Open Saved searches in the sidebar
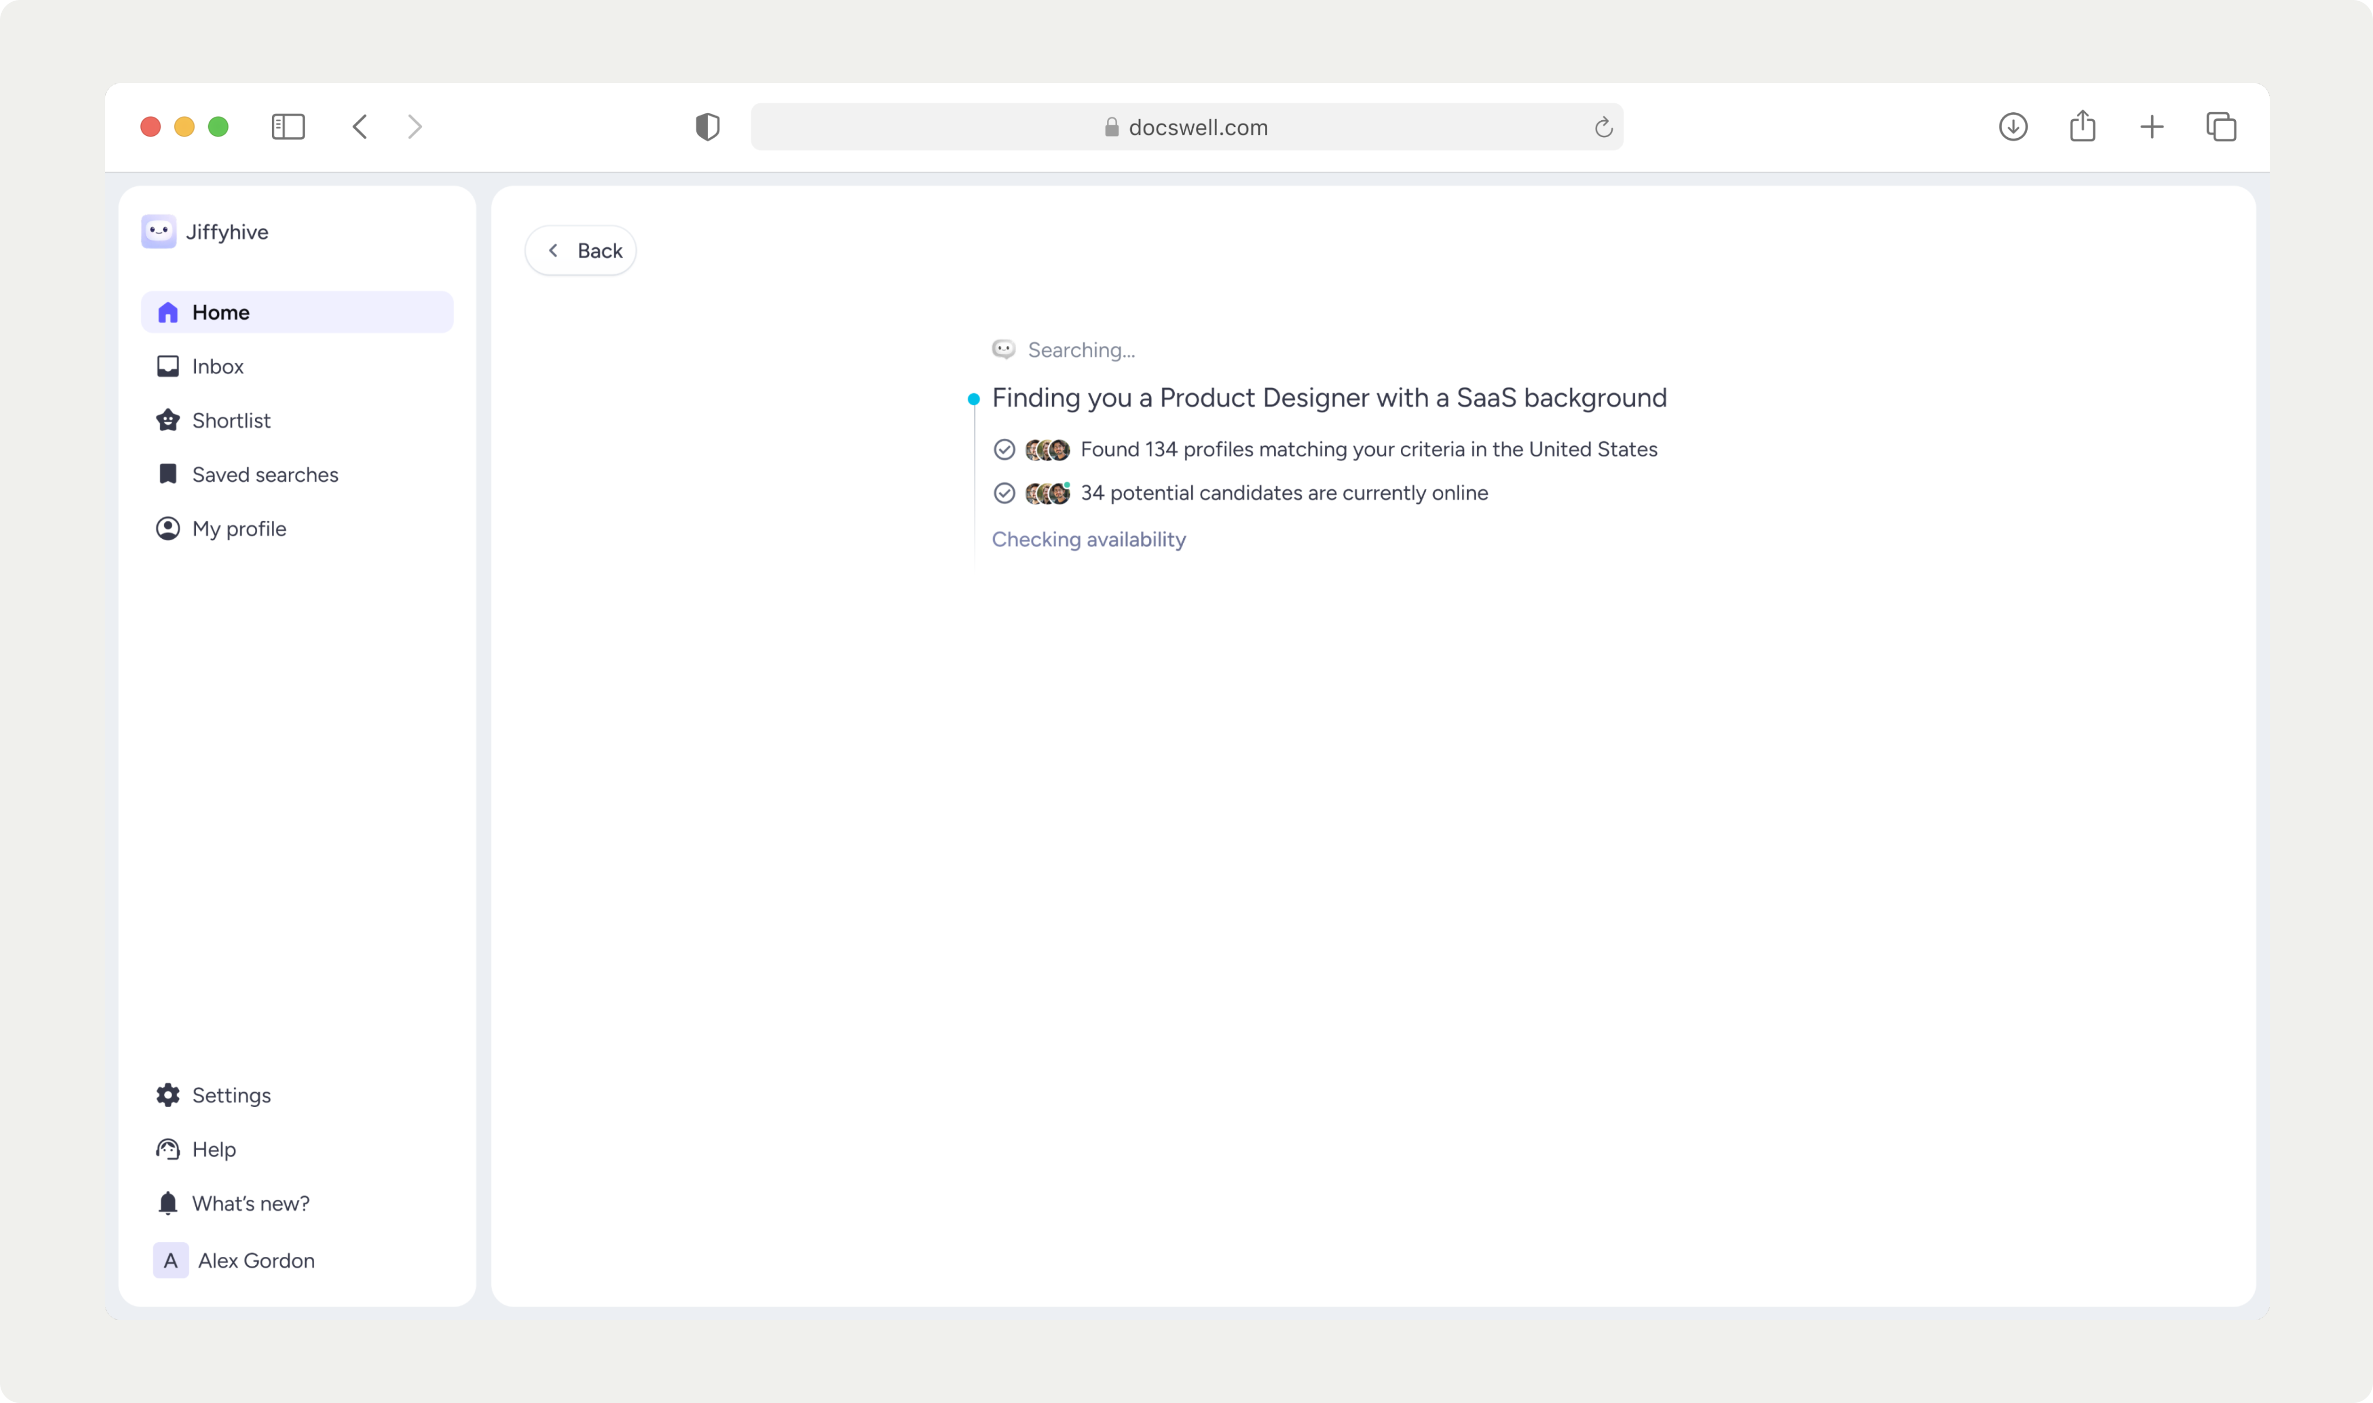2373x1403 pixels. coord(297,474)
